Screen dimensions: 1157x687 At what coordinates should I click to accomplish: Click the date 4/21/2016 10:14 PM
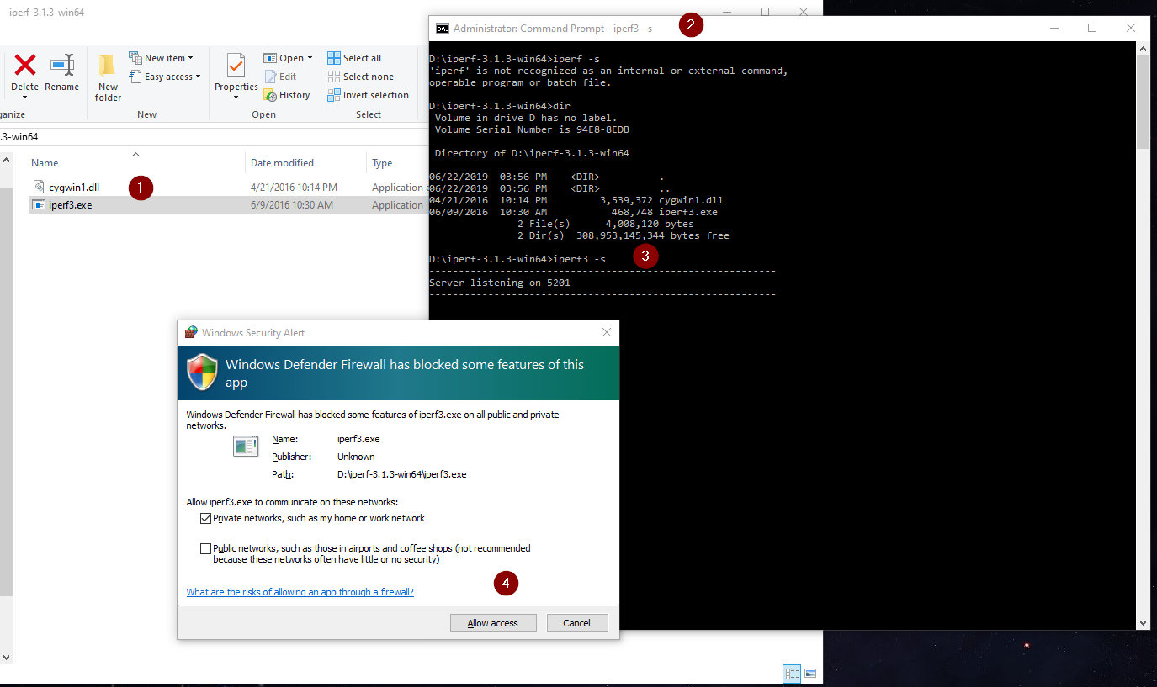pos(294,188)
